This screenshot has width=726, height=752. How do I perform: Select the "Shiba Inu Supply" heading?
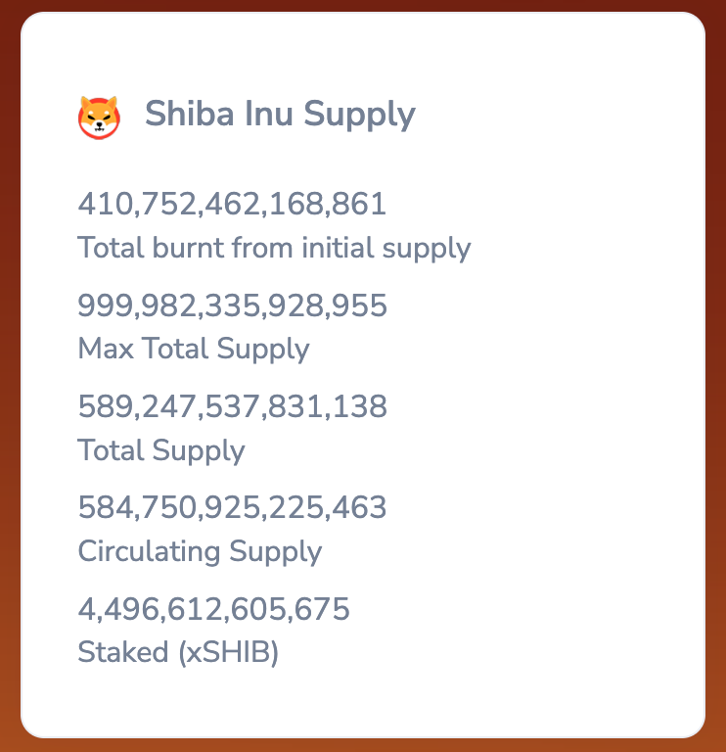(x=280, y=115)
